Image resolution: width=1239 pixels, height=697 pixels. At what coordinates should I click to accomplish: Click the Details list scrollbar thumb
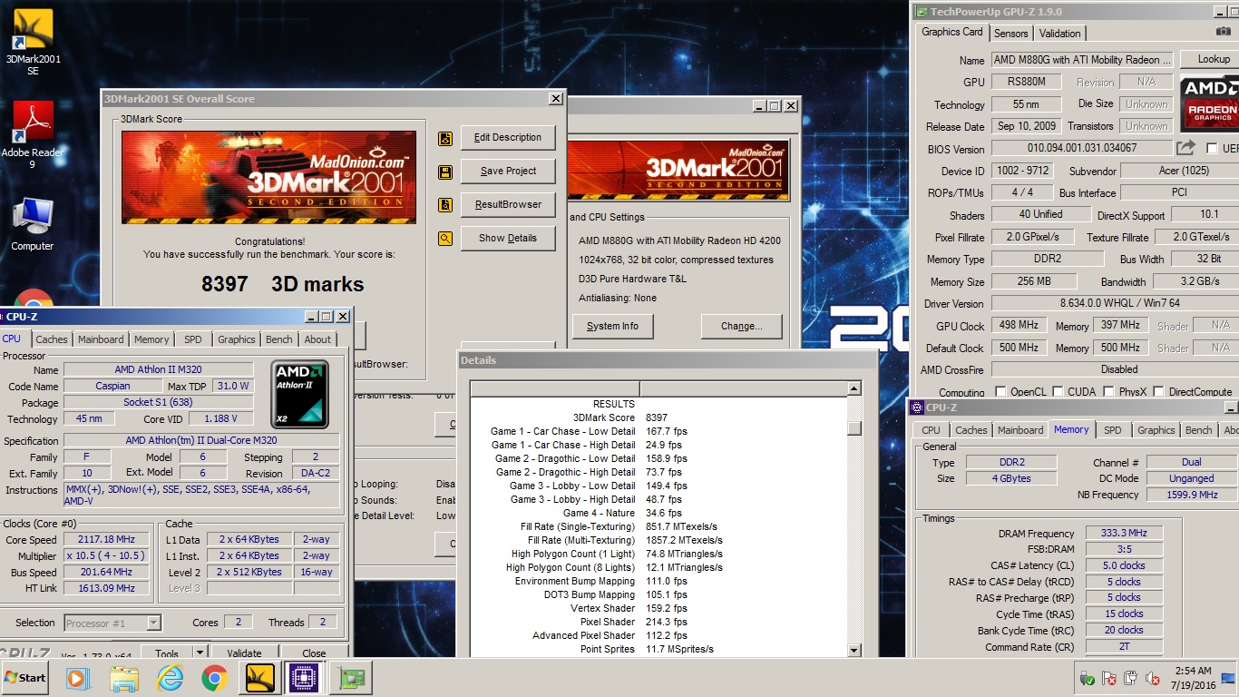point(854,428)
